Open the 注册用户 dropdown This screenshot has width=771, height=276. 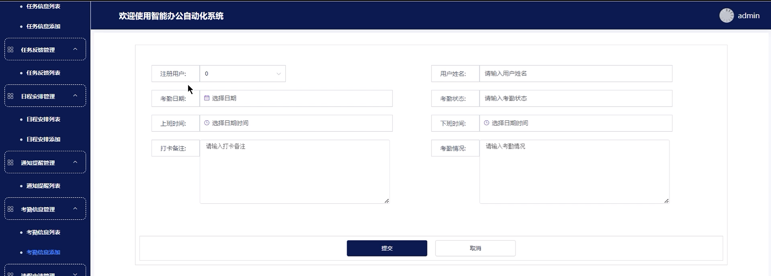[242, 74]
